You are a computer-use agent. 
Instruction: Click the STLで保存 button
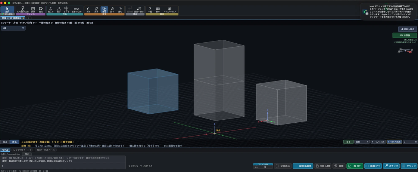pos(405,36)
